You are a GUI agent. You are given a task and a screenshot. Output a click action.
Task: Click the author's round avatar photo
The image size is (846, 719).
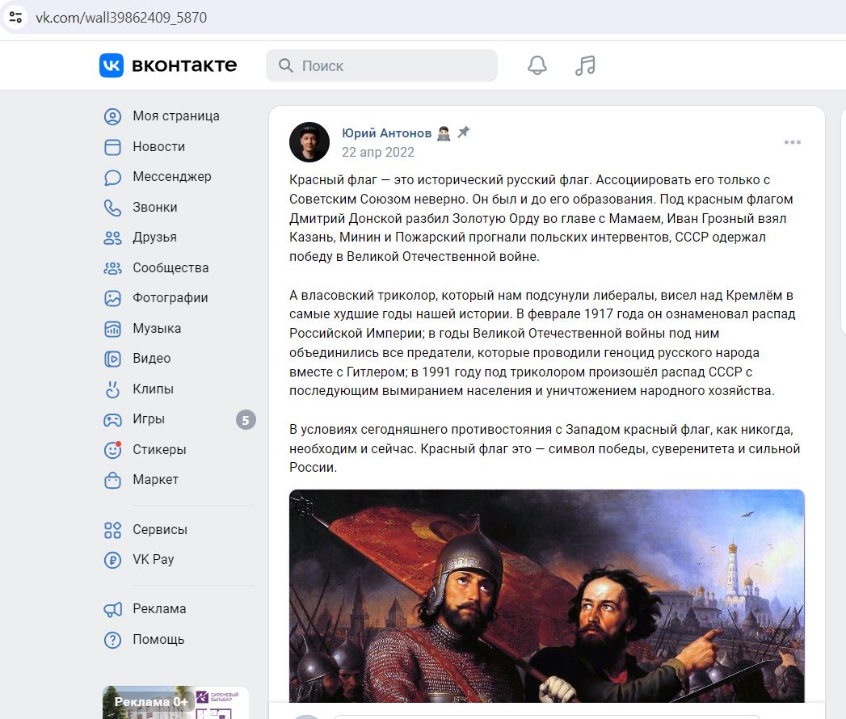[309, 142]
